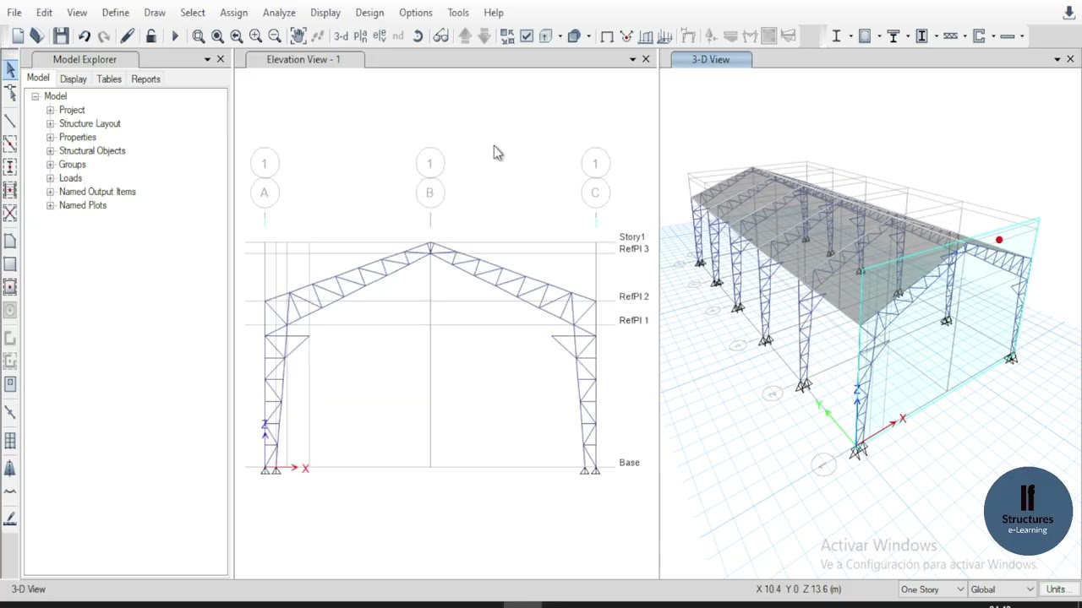Viewport: 1082px width, 608px height.
Task: Expand the Groups tree node
Action: (x=50, y=165)
